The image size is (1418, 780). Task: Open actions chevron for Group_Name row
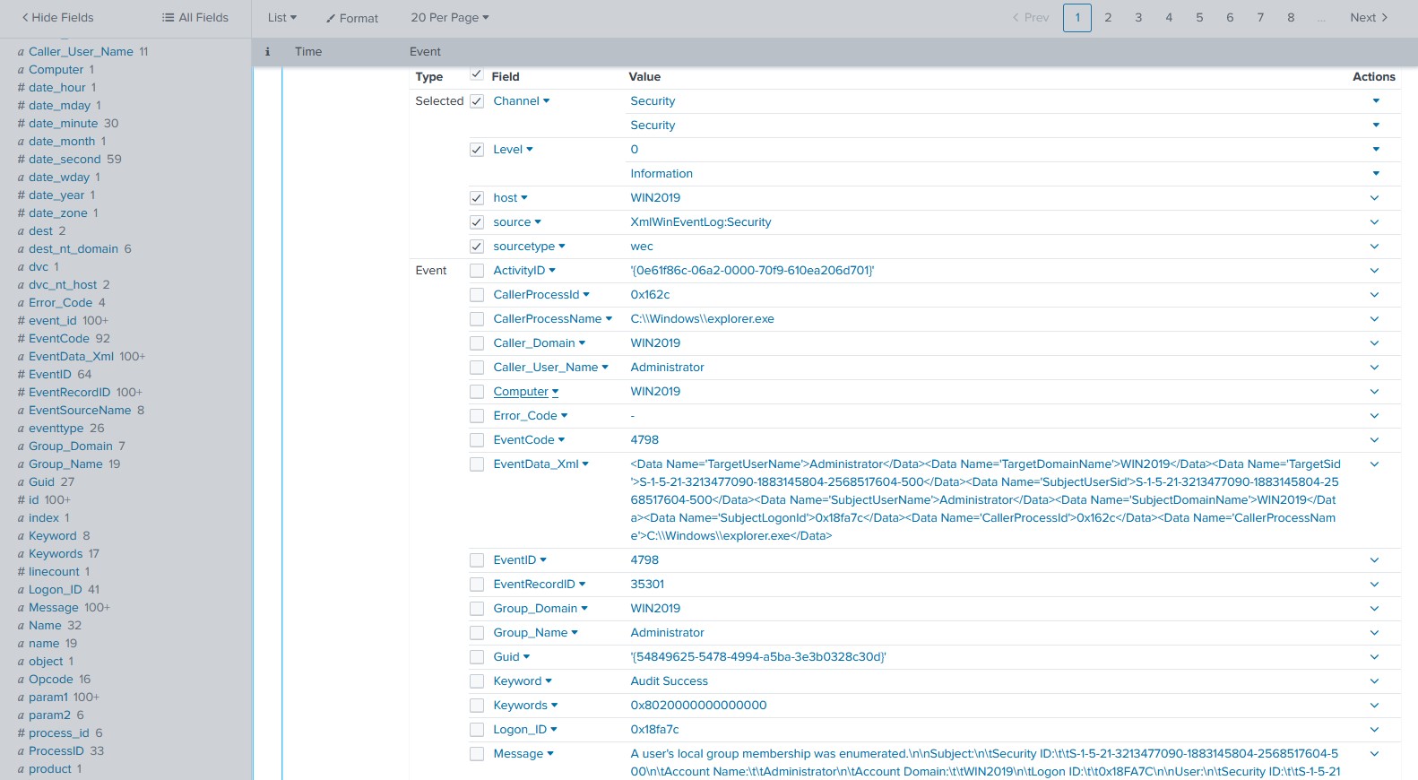(x=1375, y=633)
